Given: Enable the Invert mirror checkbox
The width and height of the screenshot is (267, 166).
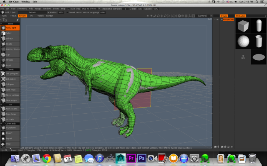Looking at the screenshot, I should click(68, 12).
